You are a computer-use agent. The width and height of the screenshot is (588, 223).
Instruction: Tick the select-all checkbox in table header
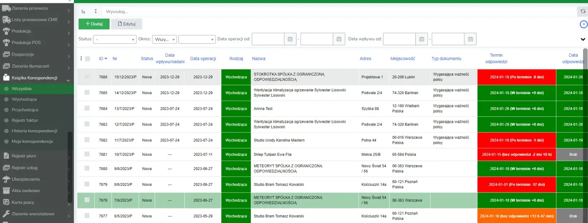(x=87, y=59)
